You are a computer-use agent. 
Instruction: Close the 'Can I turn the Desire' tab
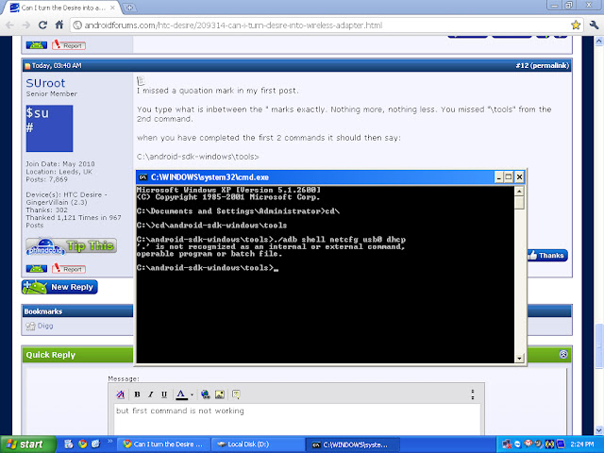pos(112,8)
